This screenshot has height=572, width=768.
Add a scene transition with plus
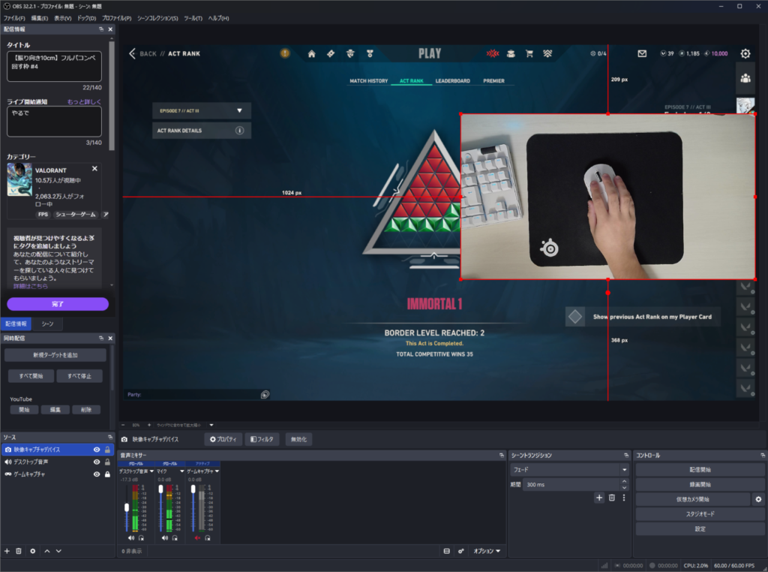point(599,498)
